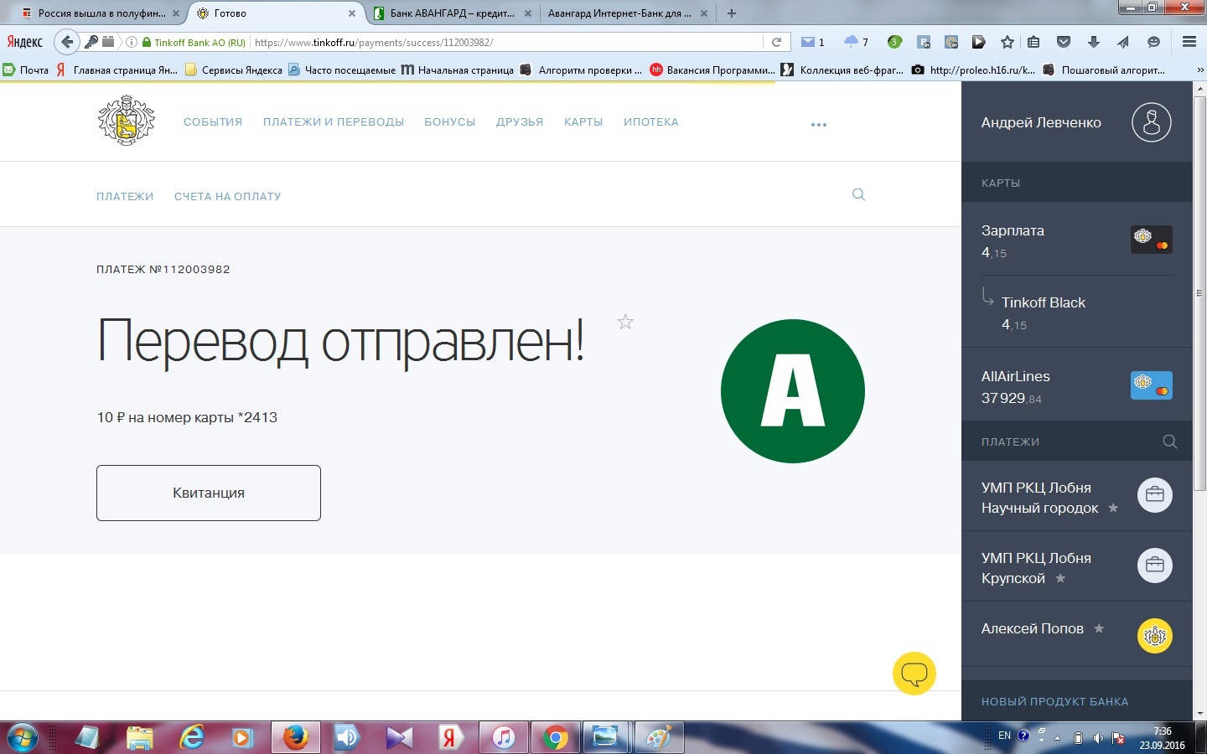Click the НОВЫЙ ПРОДУКТ БАНКА heading

(1055, 702)
